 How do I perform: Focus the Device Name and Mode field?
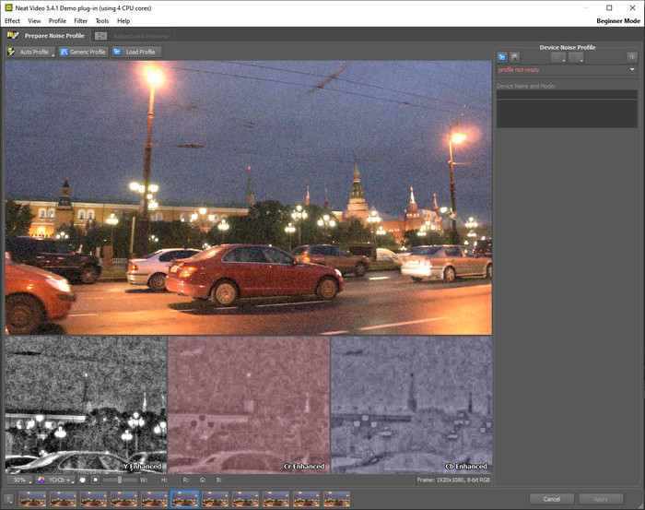(x=567, y=94)
